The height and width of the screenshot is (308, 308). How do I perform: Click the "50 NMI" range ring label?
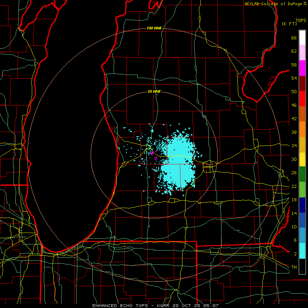(x=154, y=91)
